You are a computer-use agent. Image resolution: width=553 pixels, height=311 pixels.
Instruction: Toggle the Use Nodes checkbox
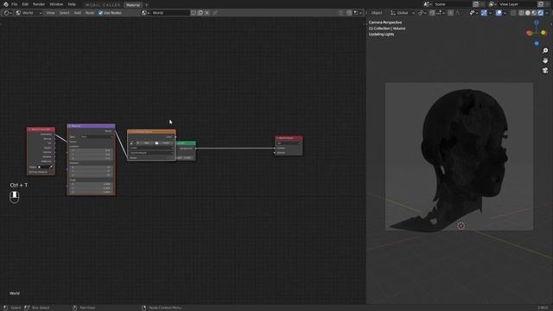[100, 13]
